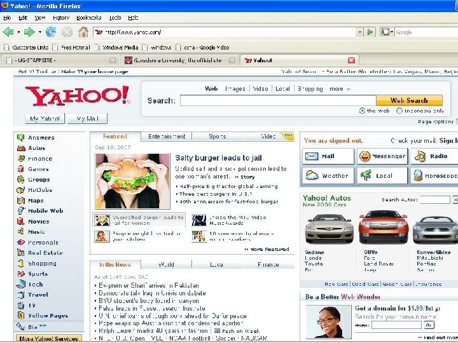Click the URL address bar field

point(225,32)
